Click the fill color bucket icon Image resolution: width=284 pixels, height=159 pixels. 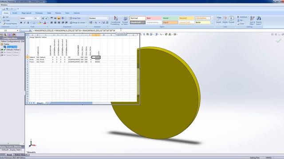pos(39,23)
